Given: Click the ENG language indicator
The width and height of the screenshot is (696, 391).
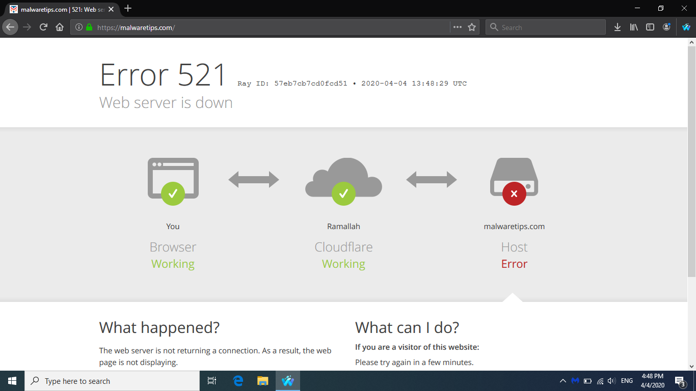Looking at the screenshot, I should [x=627, y=381].
